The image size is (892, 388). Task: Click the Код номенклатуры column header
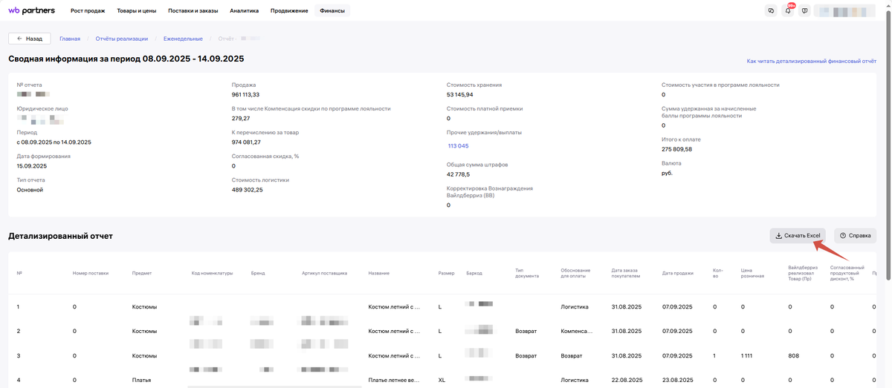tap(212, 274)
